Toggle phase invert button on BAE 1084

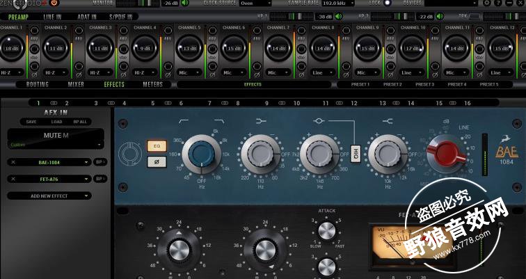(x=157, y=162)
